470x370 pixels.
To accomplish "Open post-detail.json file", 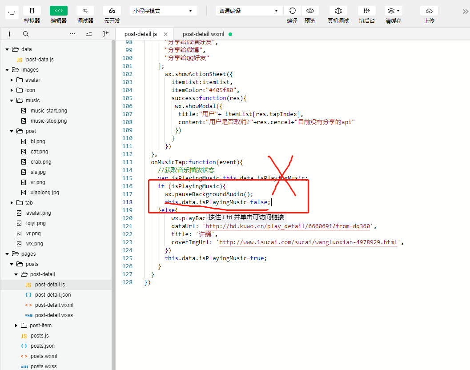I will (x=53, y=295).
